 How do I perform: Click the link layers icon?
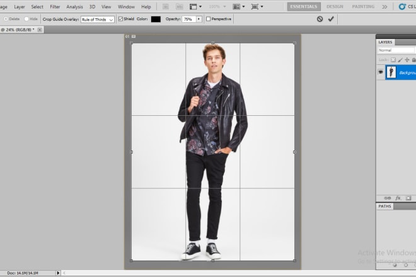coord(388,198)
